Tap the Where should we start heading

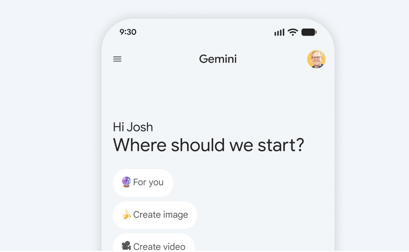click(208, 145)
